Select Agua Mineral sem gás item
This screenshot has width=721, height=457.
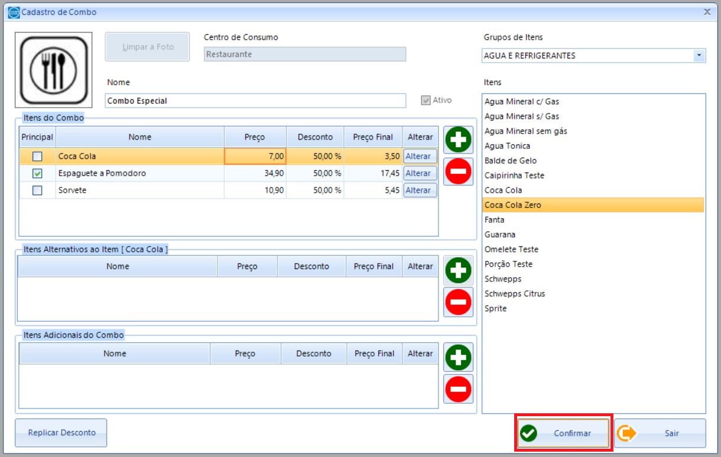point(593,131)
